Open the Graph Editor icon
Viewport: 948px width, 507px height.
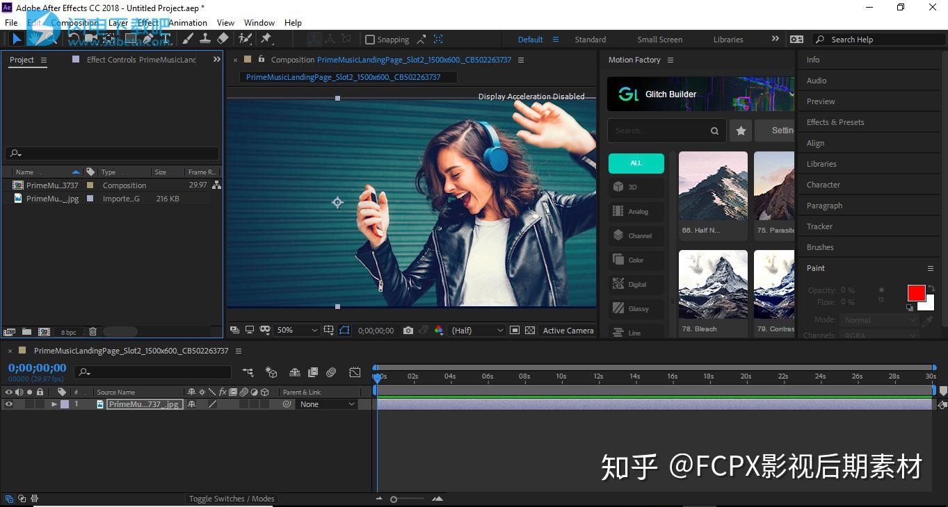[x=355, y=372]
